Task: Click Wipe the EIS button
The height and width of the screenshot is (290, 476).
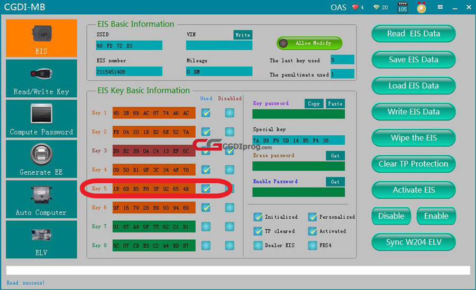Action: click(x=414, y=138)
